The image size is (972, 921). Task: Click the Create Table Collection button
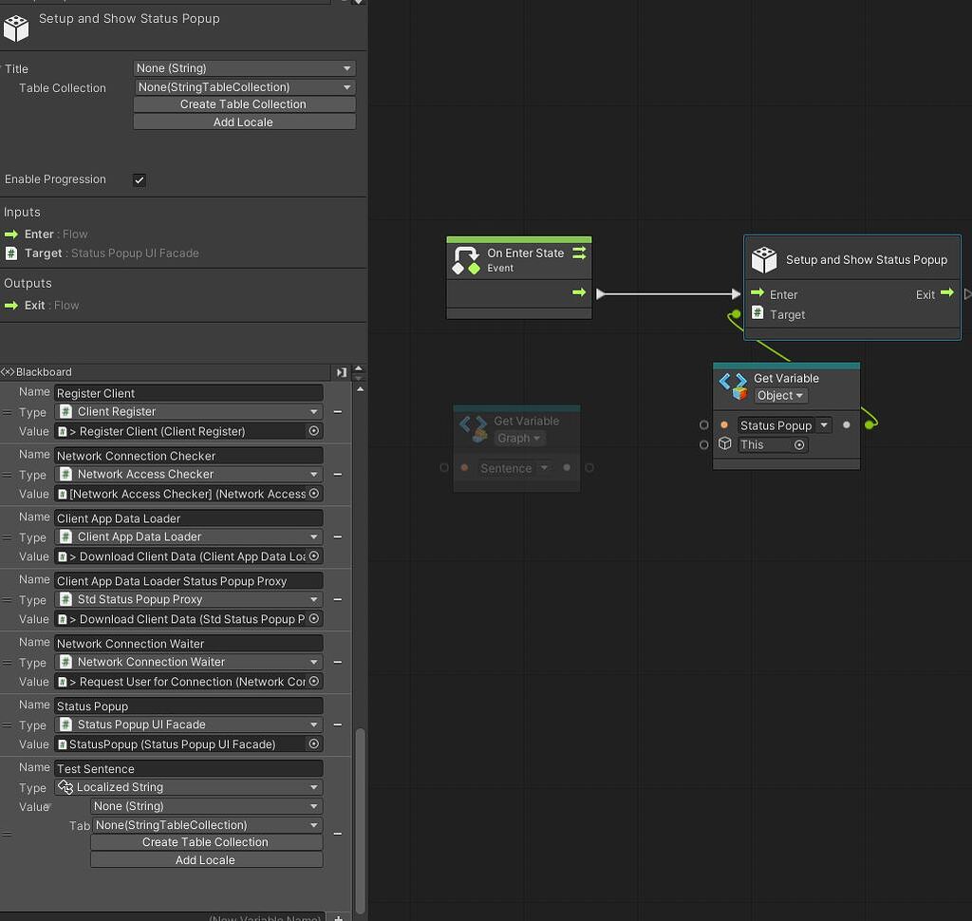[x=244, y=104]
